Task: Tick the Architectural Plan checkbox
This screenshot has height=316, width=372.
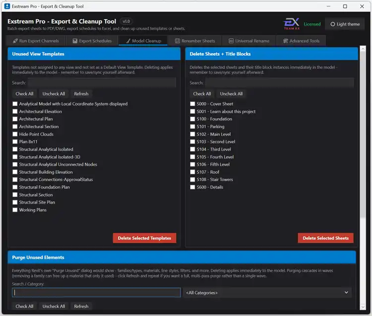Action: click(15, 119)
